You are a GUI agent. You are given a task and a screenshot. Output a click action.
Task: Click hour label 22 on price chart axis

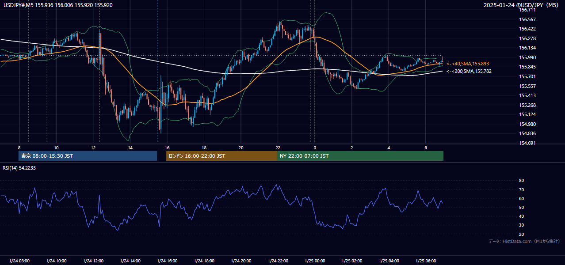point(278,148)
